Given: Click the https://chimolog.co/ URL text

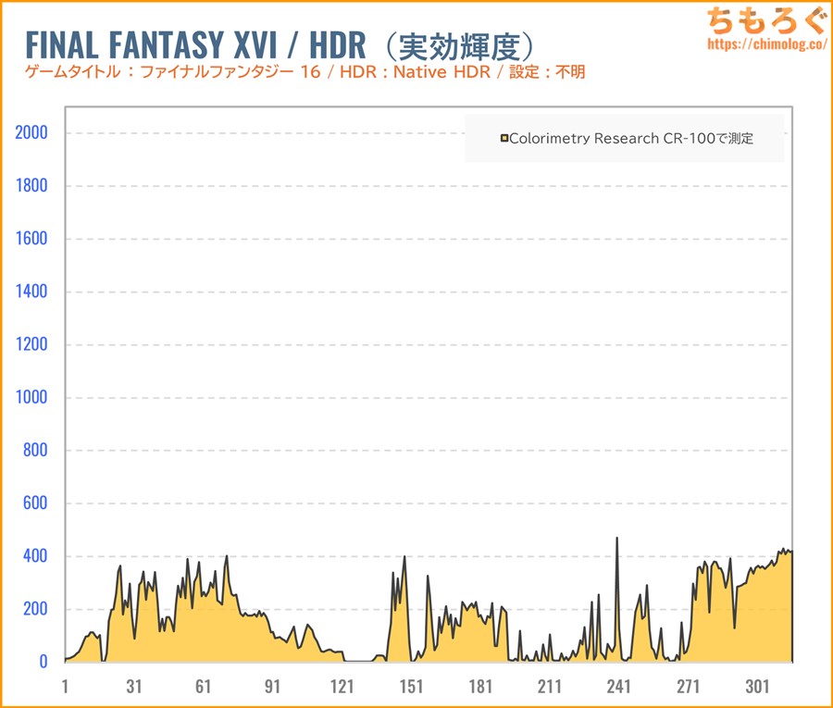Looking at the screenshot, I should [x=767, y=43].
